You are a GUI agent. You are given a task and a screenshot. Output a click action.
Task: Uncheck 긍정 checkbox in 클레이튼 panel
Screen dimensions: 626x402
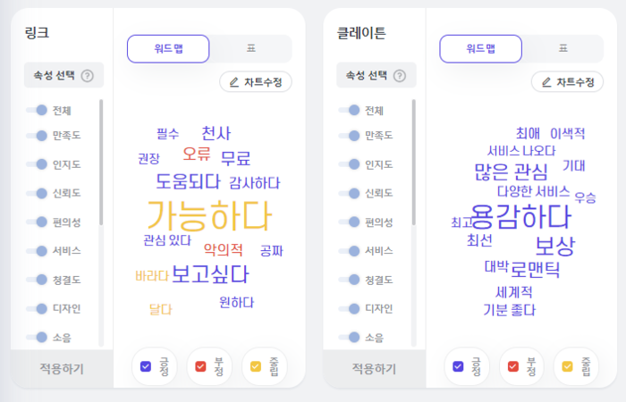tap(458, 366)
